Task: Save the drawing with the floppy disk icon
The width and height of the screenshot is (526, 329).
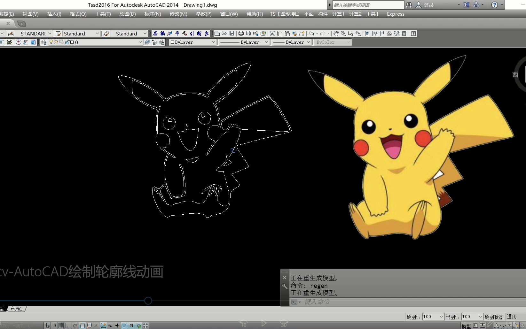Action: (x=232, y=34)
